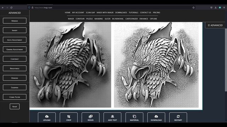Click the browser forward arrow
This screenshot has width=227, height=127.
(x=7, y=8)
